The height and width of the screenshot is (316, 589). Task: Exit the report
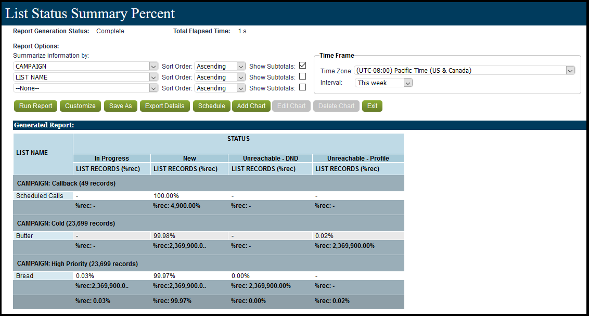coord(372,106)
